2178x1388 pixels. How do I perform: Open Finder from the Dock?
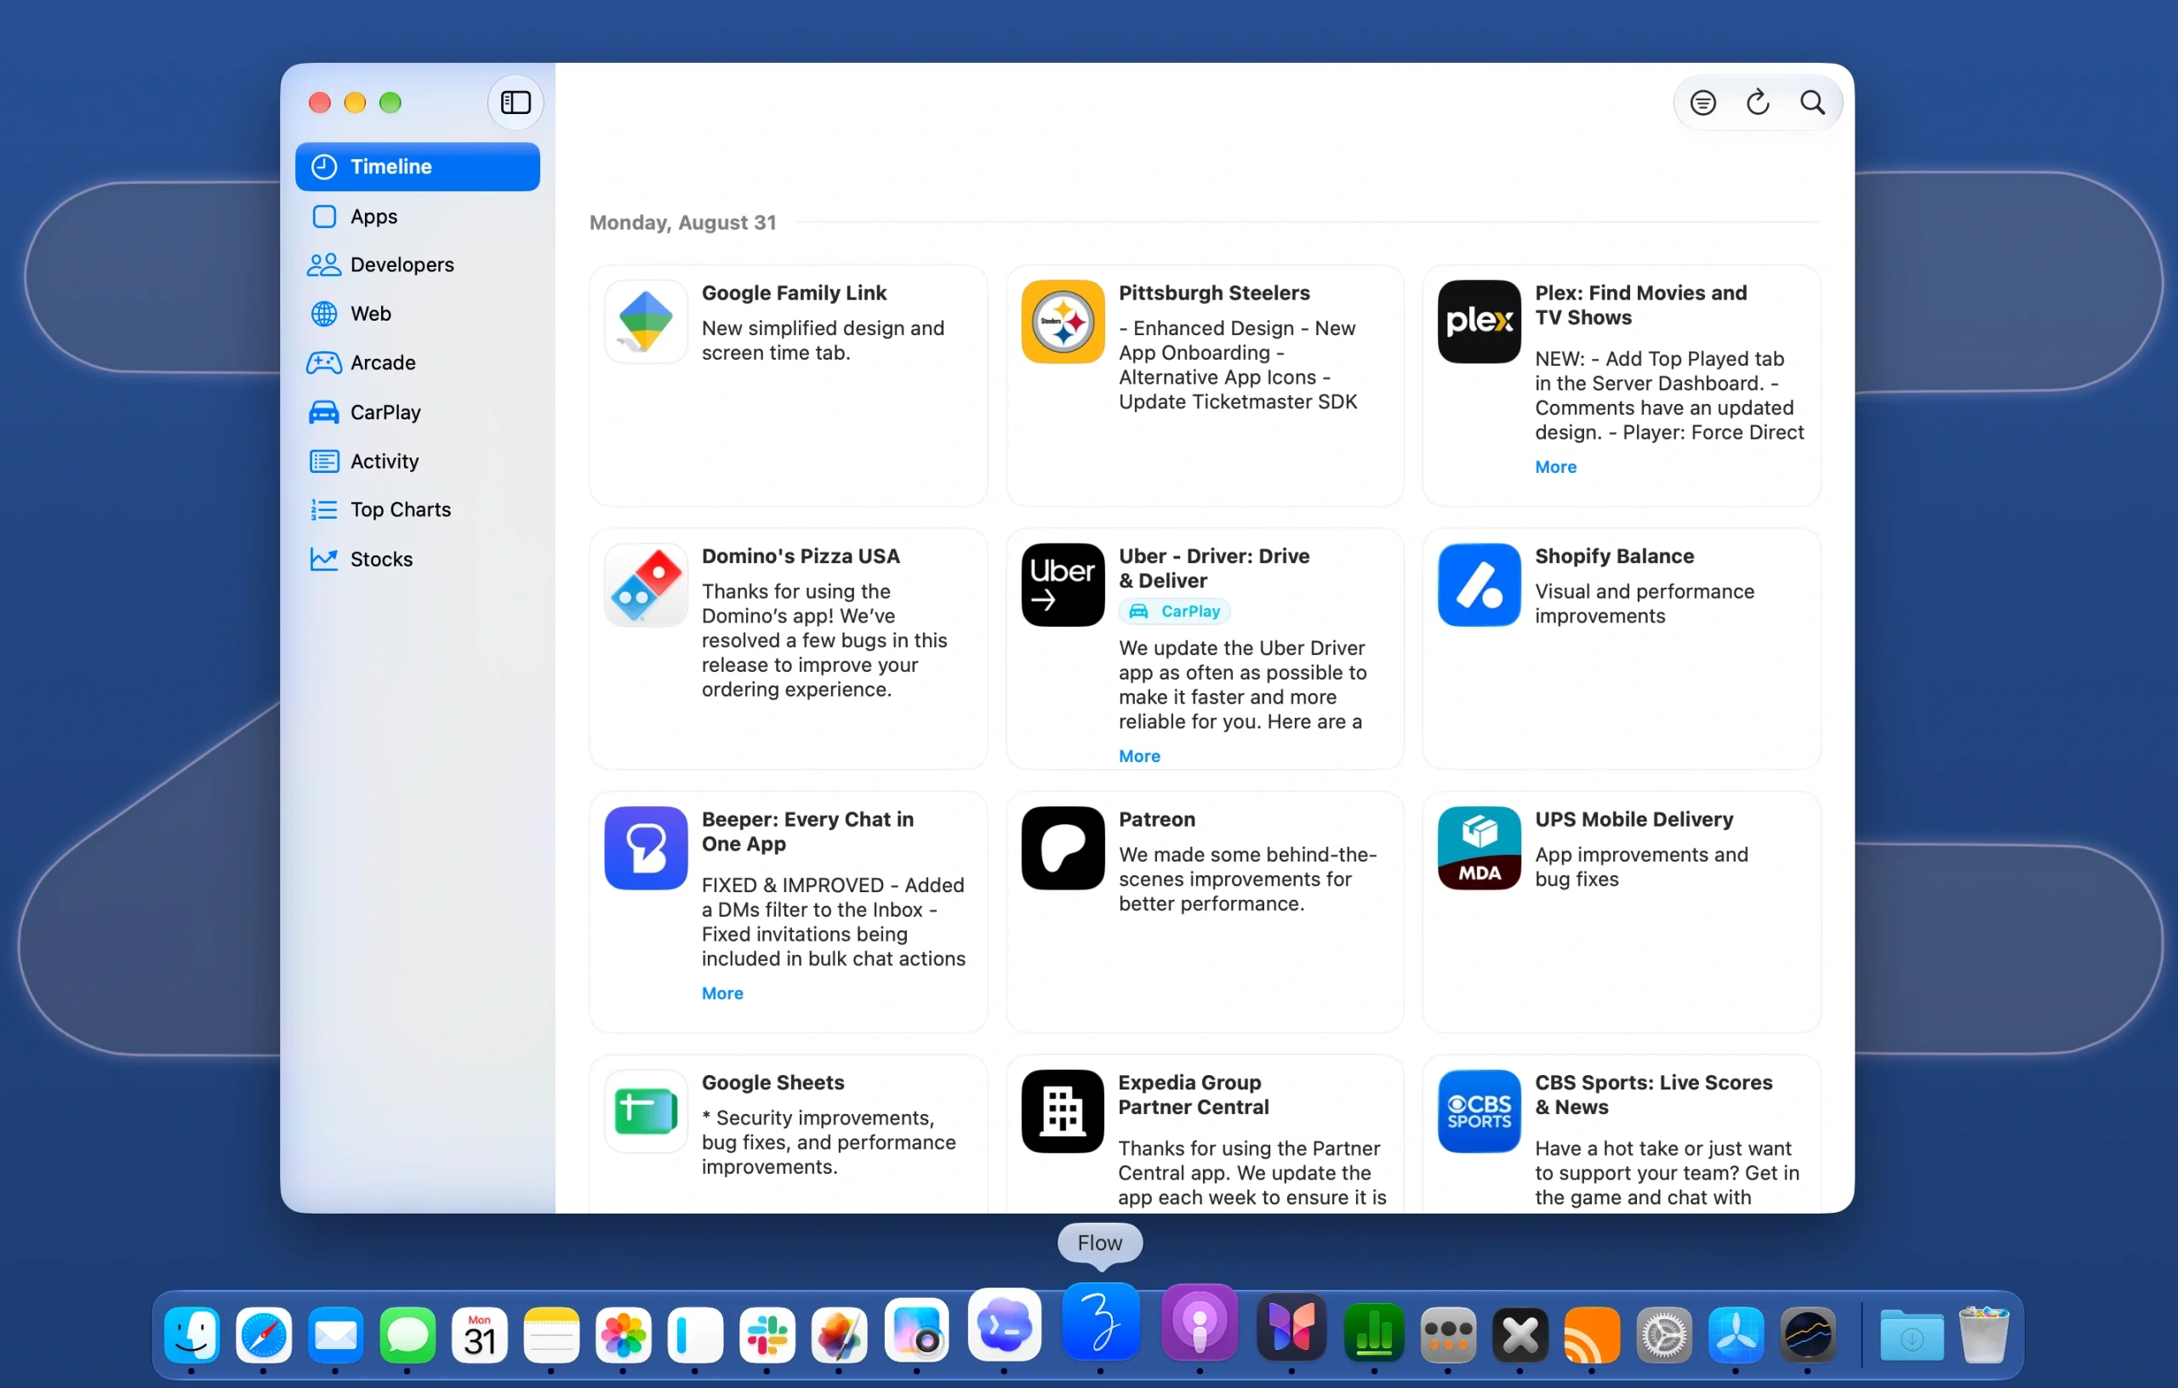coord(191,1334)
